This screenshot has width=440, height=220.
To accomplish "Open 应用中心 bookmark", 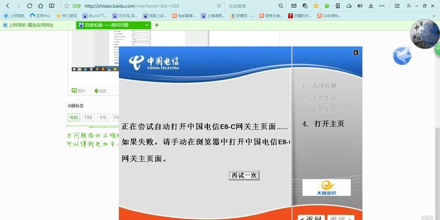I will 40,16.
